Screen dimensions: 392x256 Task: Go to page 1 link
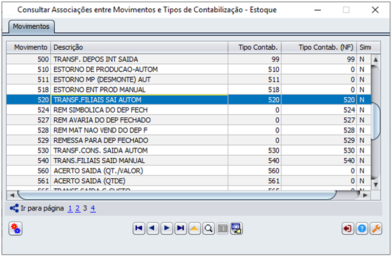click(70, 208)
